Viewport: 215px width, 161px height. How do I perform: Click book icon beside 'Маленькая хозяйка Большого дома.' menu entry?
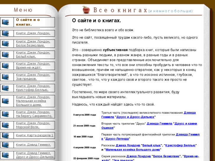click(6, 101)
